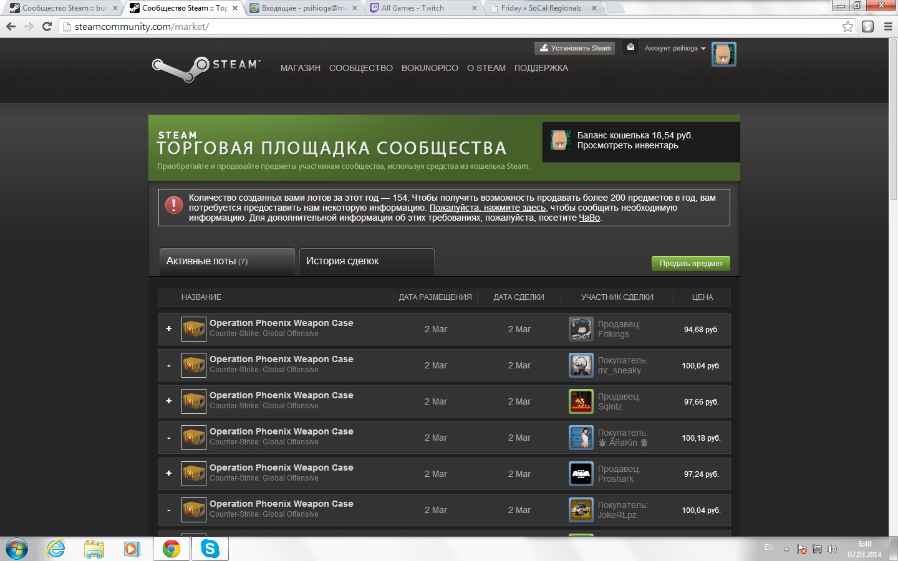Click volume speaker icon in tray
The height and width of the screenshot is (561, 898).
831,549
